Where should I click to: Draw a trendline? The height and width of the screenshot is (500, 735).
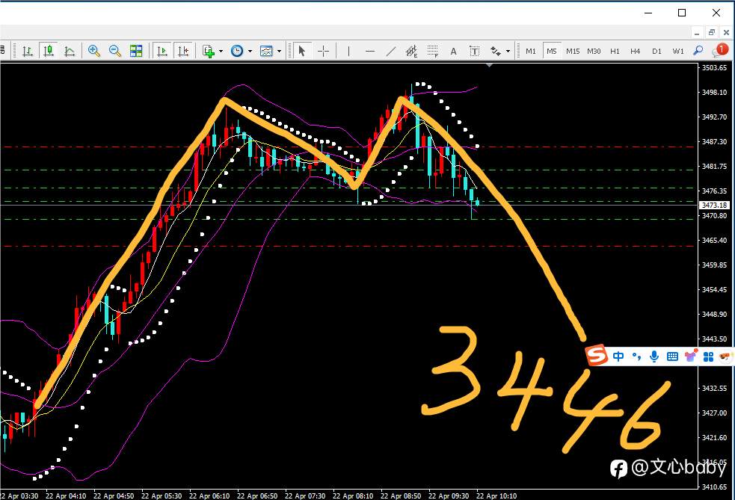click(x=390, y=51)
